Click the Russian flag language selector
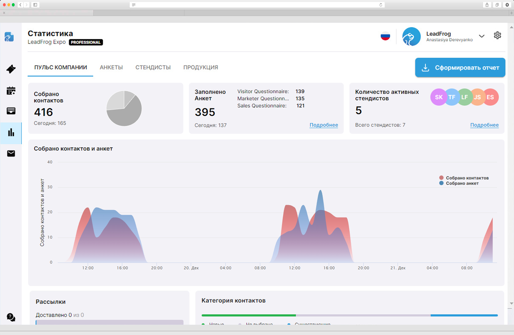The height and width of the screenshot is (335, 514). point(385,36)
